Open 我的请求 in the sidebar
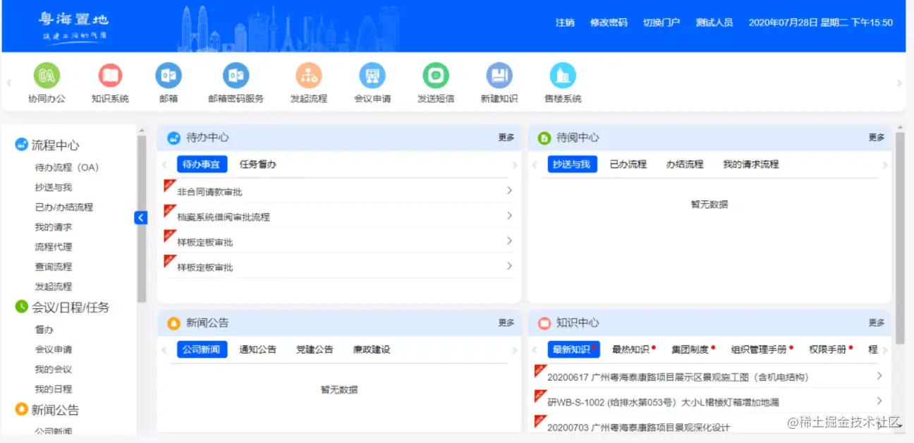 pyautogui.click(x=54, y=227)
